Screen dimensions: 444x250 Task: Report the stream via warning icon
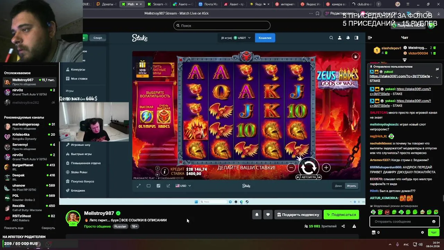coord(354,226)
